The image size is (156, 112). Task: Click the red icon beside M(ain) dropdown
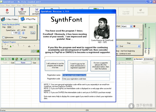[x=134, y=26]
